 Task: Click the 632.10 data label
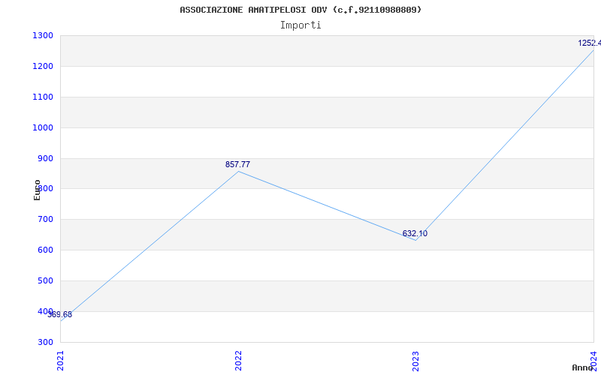(x=415, y=233)
